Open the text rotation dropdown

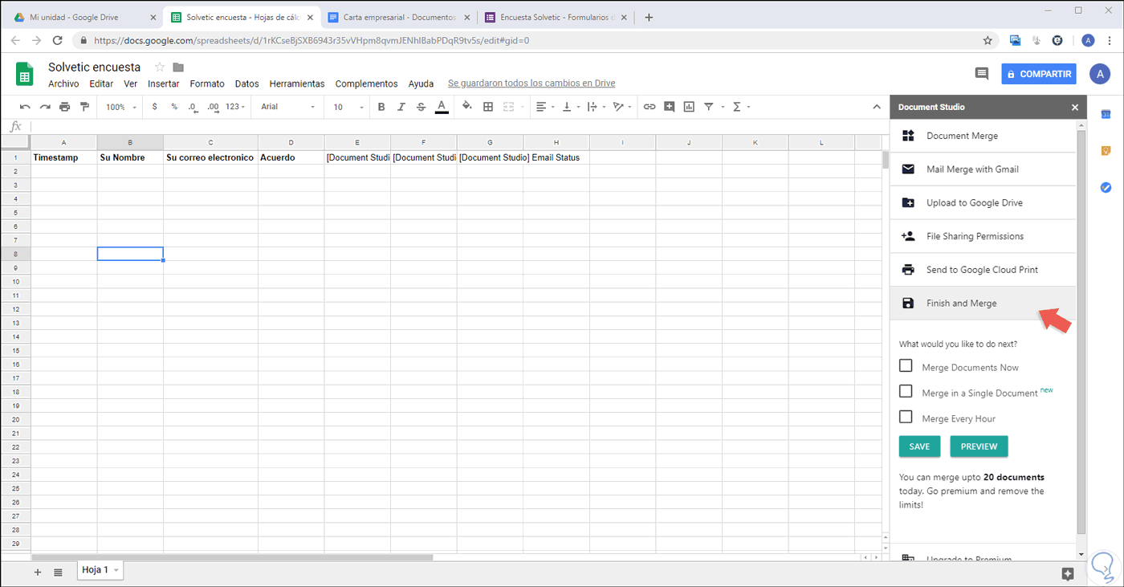pos(622,107)
